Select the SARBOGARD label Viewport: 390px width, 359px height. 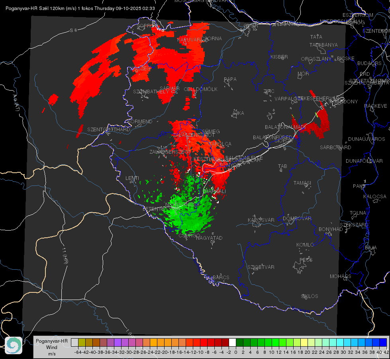coord(335,148)
